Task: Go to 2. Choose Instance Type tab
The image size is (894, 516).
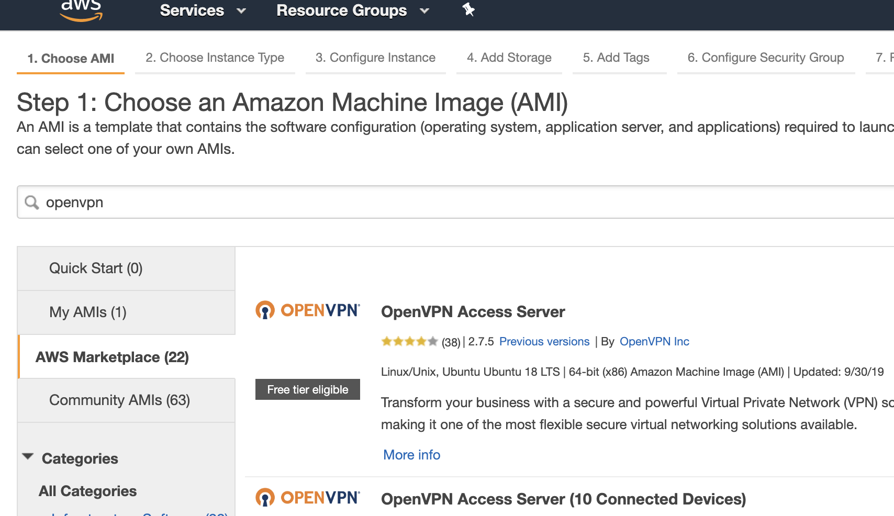Action: tap(215, 58)
